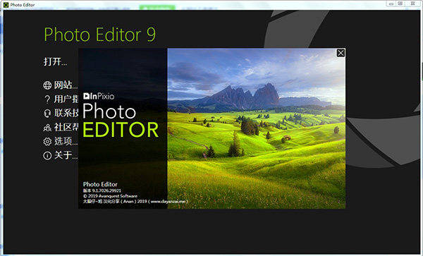
Task: Click the landscape photo in the splash
Action: 257,128
